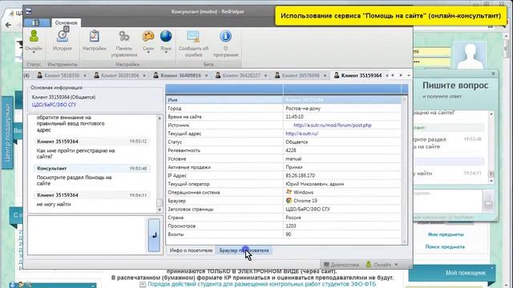This screenshot has width=513, height=288.
Task: Select the IP address 85.26.186.170
Action: tap(300, 176)
